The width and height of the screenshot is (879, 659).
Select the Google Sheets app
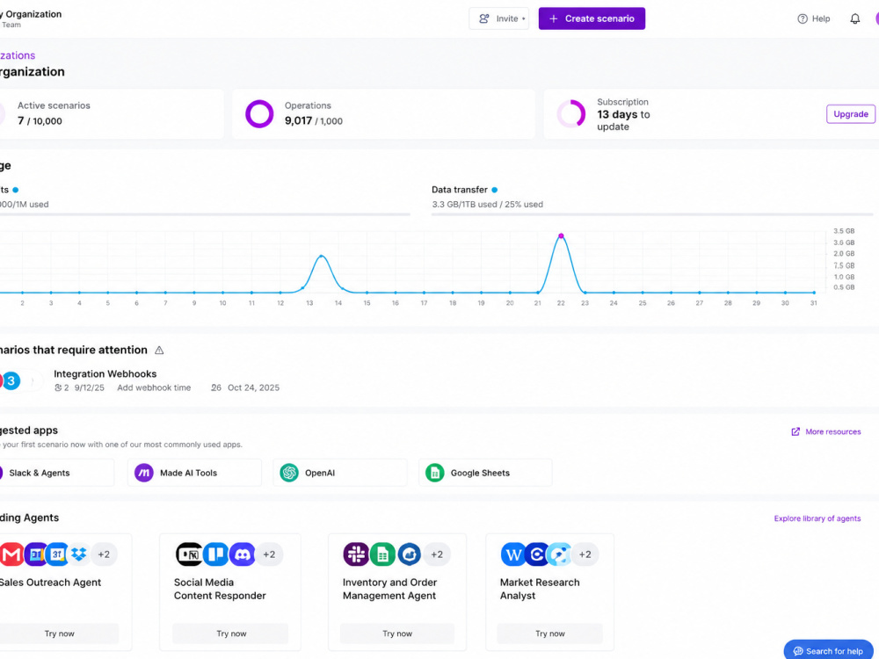[485, 473]
